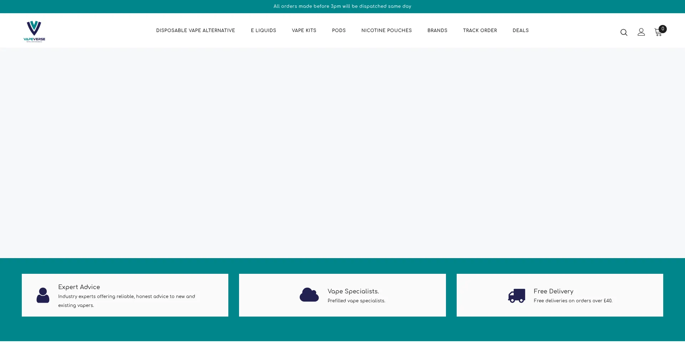Click the Expert Advice heading
The image size is (685, 354).
(x=79, y=287)
